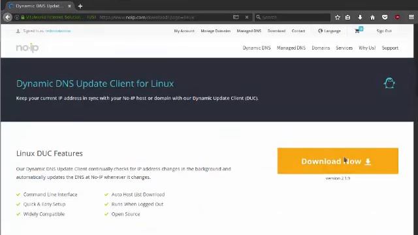Image resolution: width=418 pixels, height=235 pixels.
Task: Open the Why Us? menu item
Action: [367, 48]
